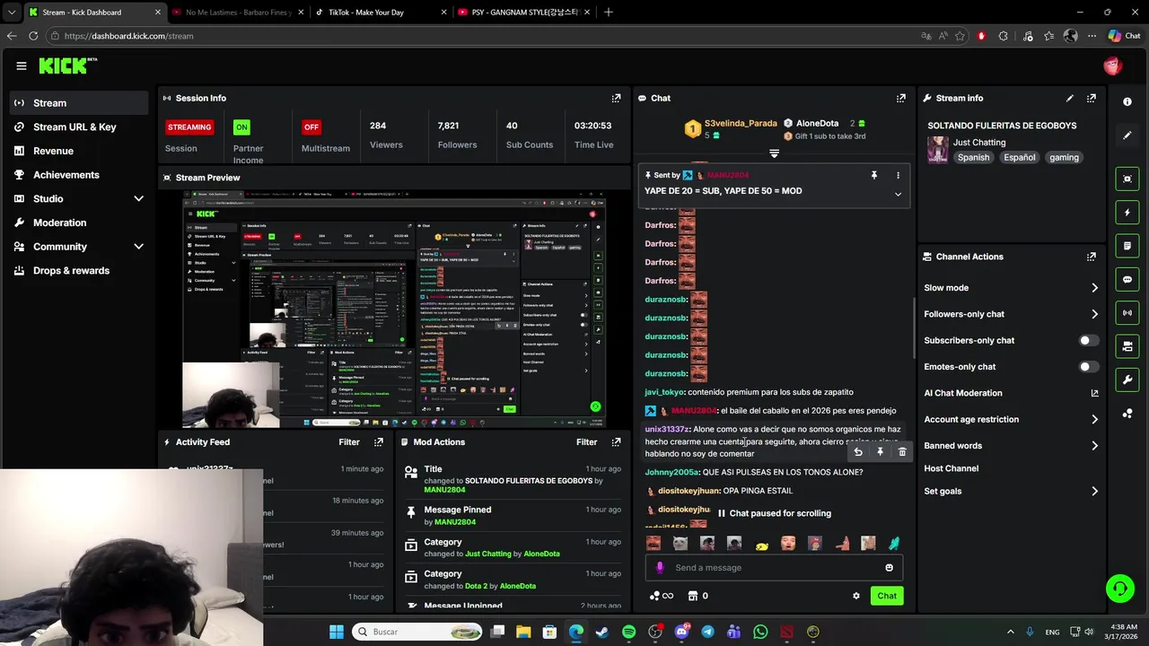Open the Mod Actions Filter
This screenshot has width=1149, height=646.
point(586,441)
